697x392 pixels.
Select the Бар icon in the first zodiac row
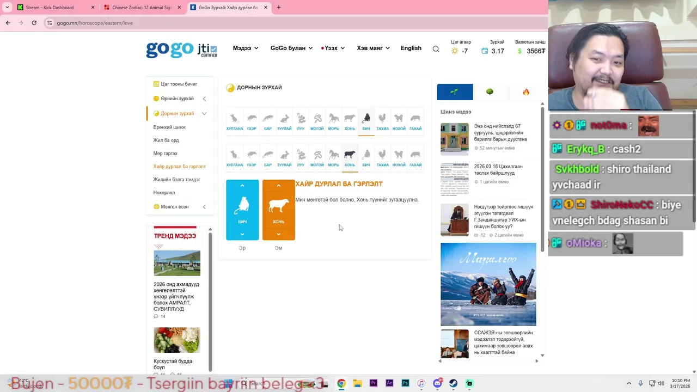(268, 119)
